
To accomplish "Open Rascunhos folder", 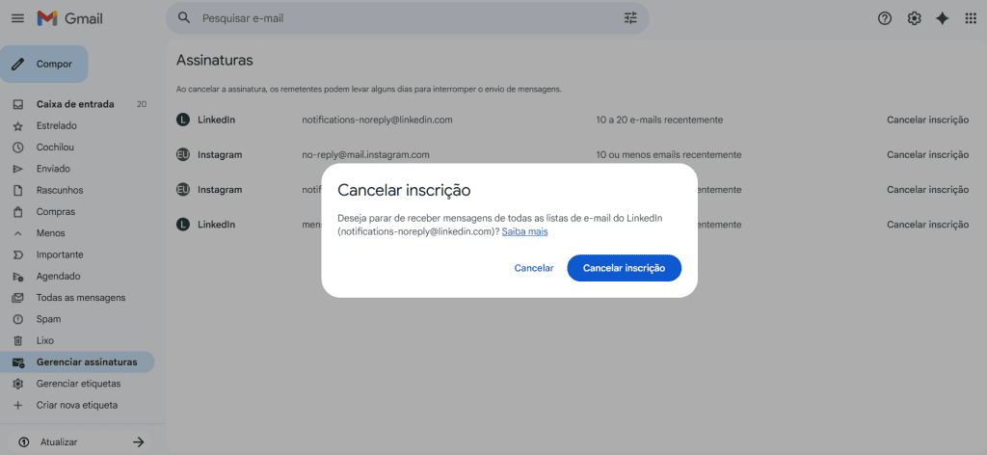I will click(60, 190).
